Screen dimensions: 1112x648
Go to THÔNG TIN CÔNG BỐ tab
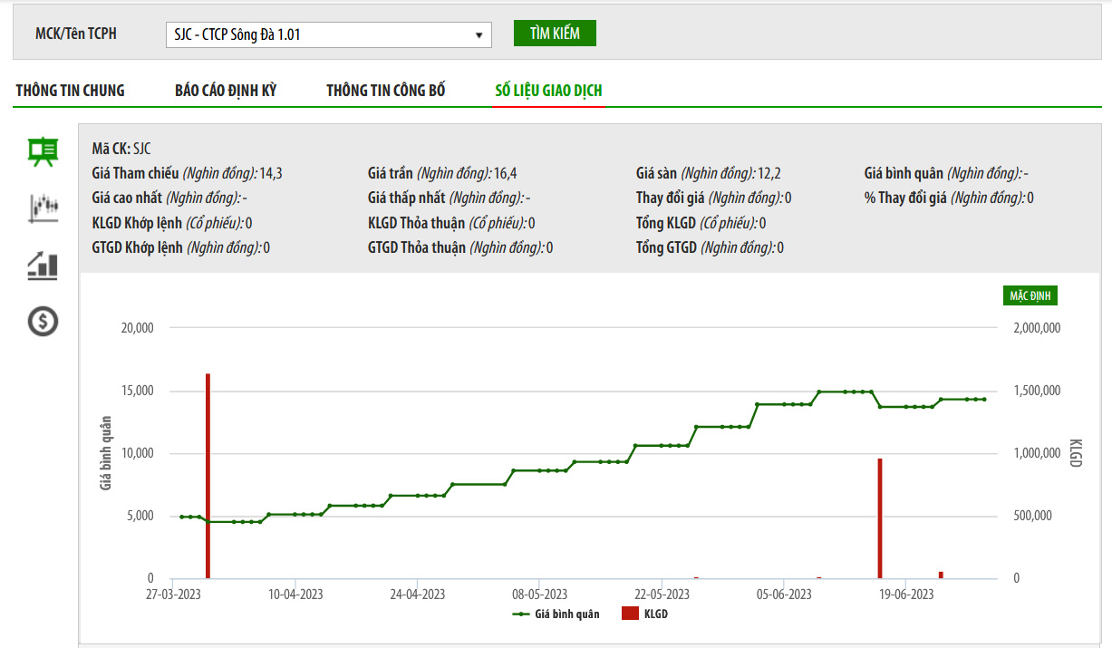tap(386, 91)
